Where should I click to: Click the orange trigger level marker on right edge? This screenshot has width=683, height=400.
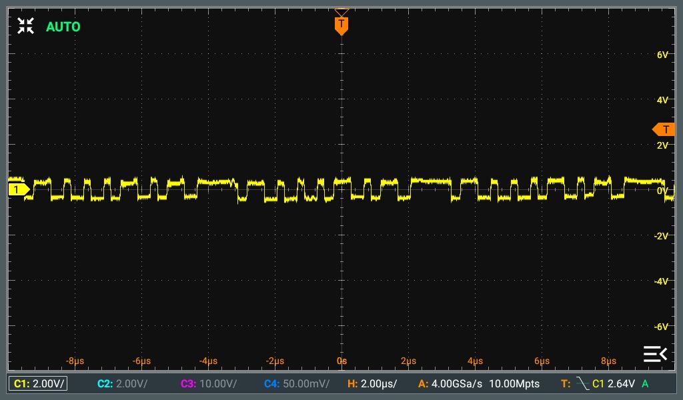pos(664,129)
